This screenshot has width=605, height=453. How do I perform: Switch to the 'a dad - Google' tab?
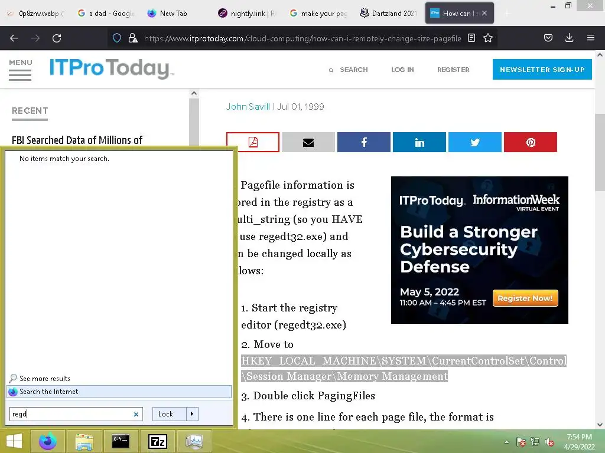click(105, 13)
